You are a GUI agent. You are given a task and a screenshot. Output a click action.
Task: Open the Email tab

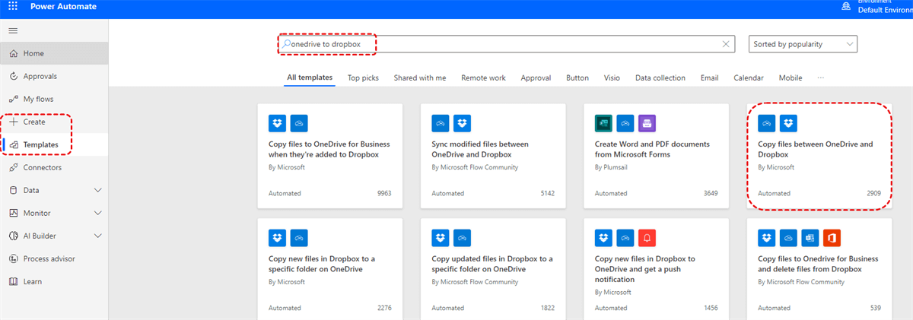click(x=709, y=78)
